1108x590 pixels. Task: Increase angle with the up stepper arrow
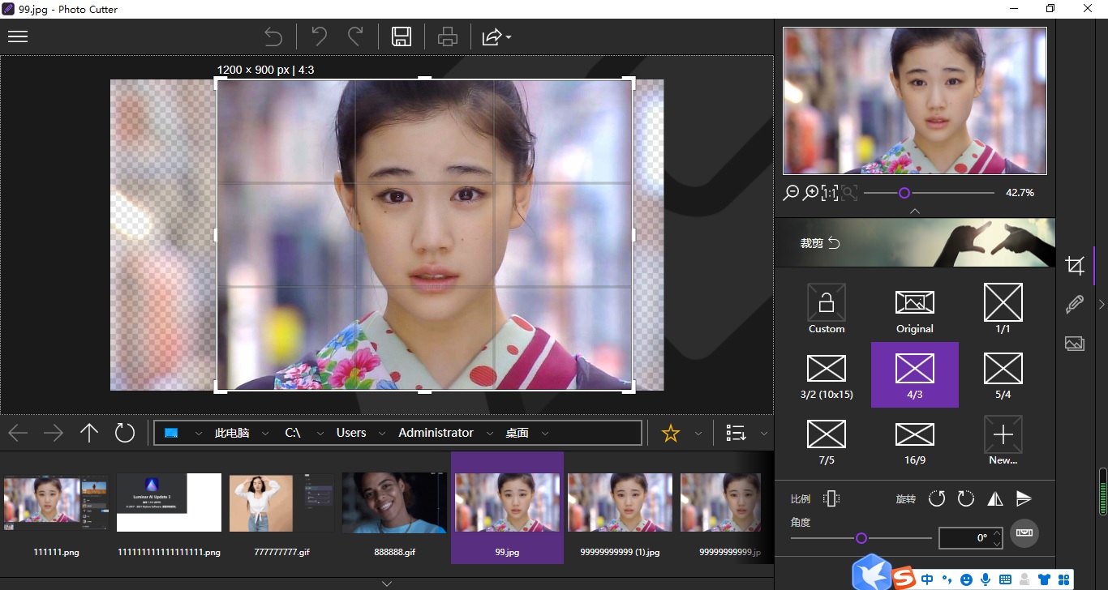coord(997,532)
